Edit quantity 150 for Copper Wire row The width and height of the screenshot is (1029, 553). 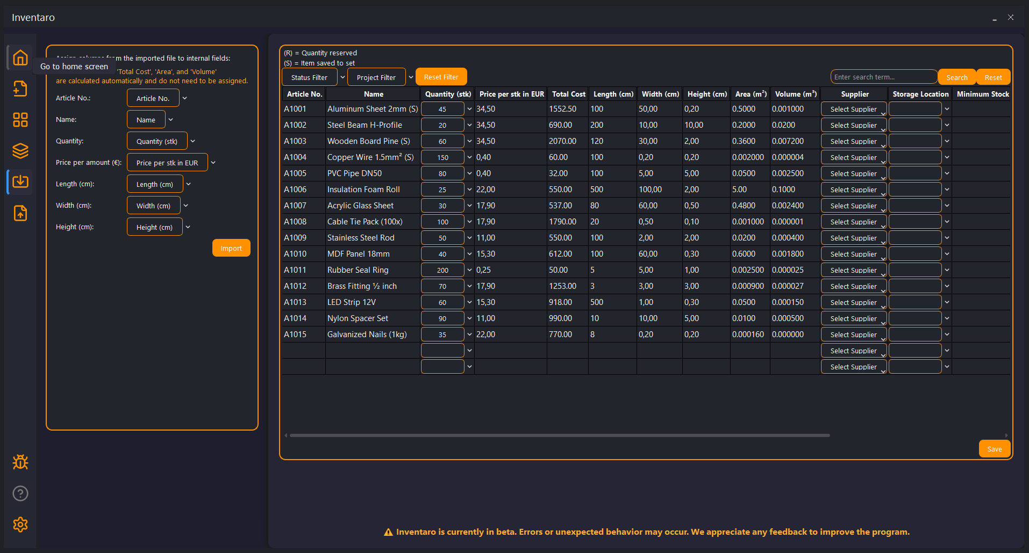(442, 157)
